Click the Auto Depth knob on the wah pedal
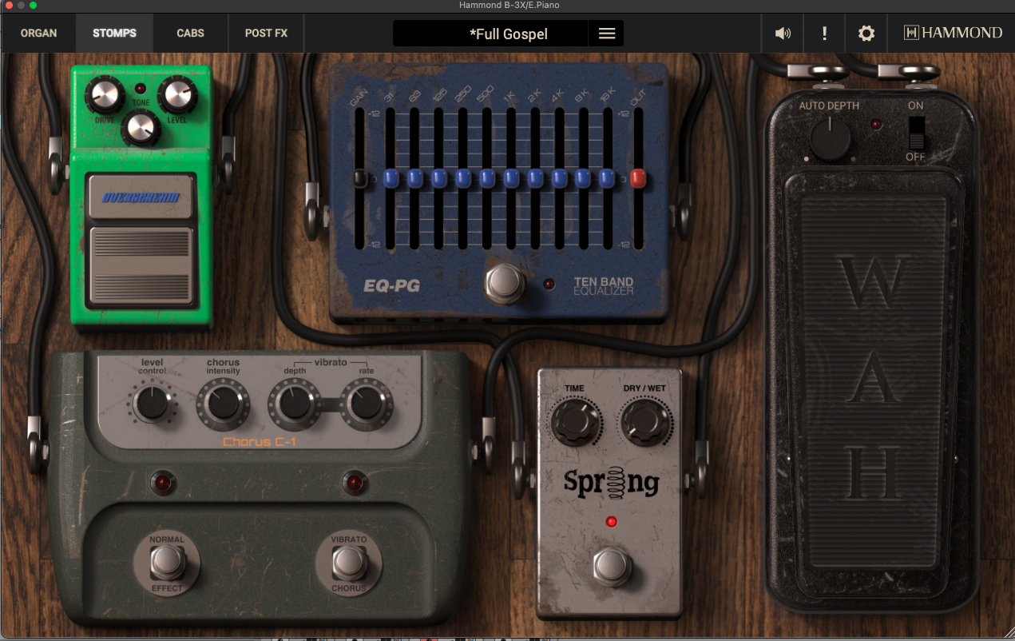 tap(830, 137)
